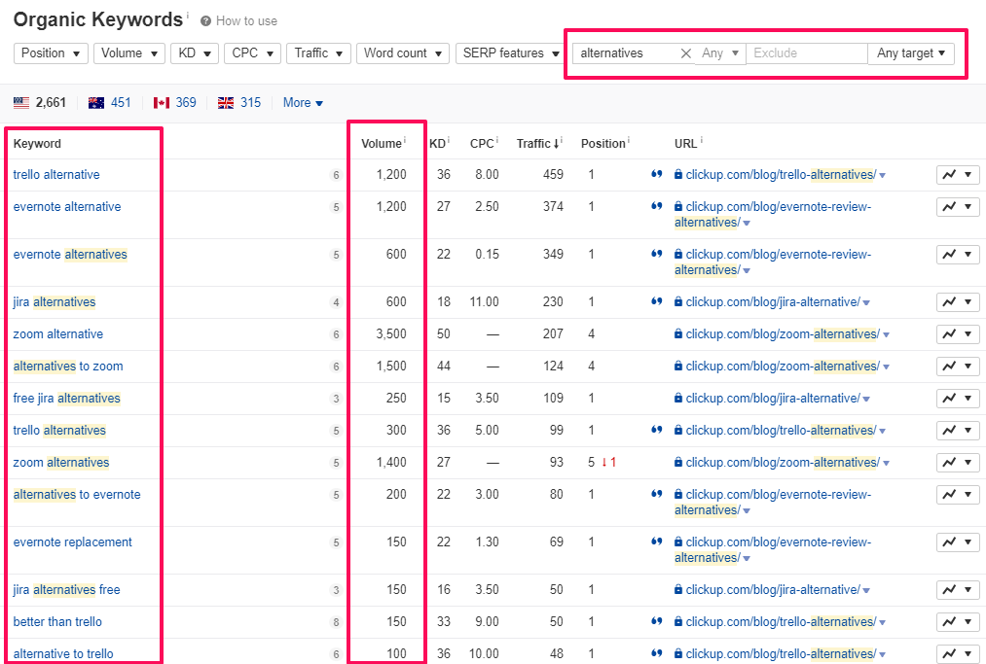The width and height of the screenshot is (986, 664).
Task: Click the United States flag country icon
Action: 21,103
